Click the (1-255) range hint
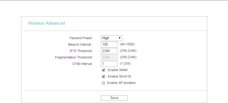This screenshot has width=228, height=103. [x=125, y=64]
